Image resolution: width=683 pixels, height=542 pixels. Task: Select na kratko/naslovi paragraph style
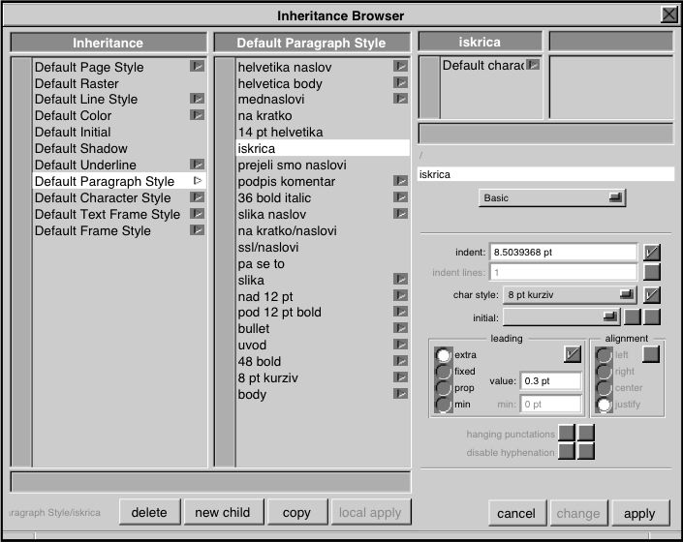pyautogui.click(x=323, y=230)
